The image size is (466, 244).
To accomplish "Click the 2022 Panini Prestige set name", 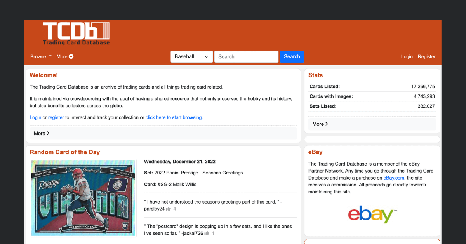I will (x=200, y=173).
